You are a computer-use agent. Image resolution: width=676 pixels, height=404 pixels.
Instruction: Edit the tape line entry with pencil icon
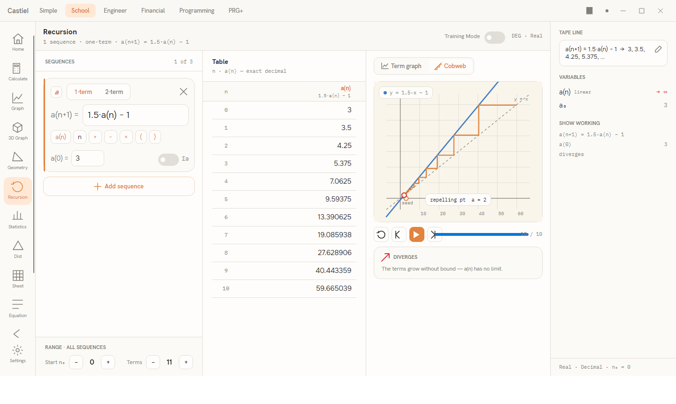coord(658,49)
